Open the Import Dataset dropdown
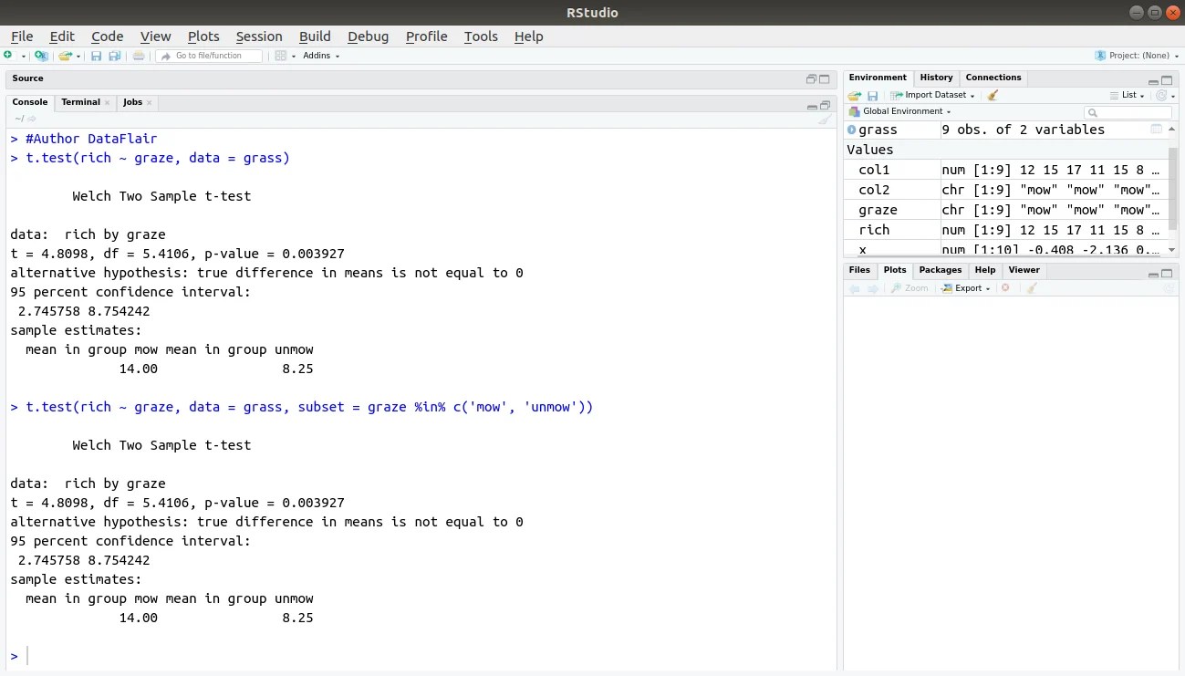 [932, 95]
